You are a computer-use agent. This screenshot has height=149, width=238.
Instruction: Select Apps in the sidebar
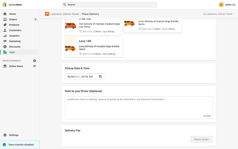pyautogui.click(x=19, y=52)
